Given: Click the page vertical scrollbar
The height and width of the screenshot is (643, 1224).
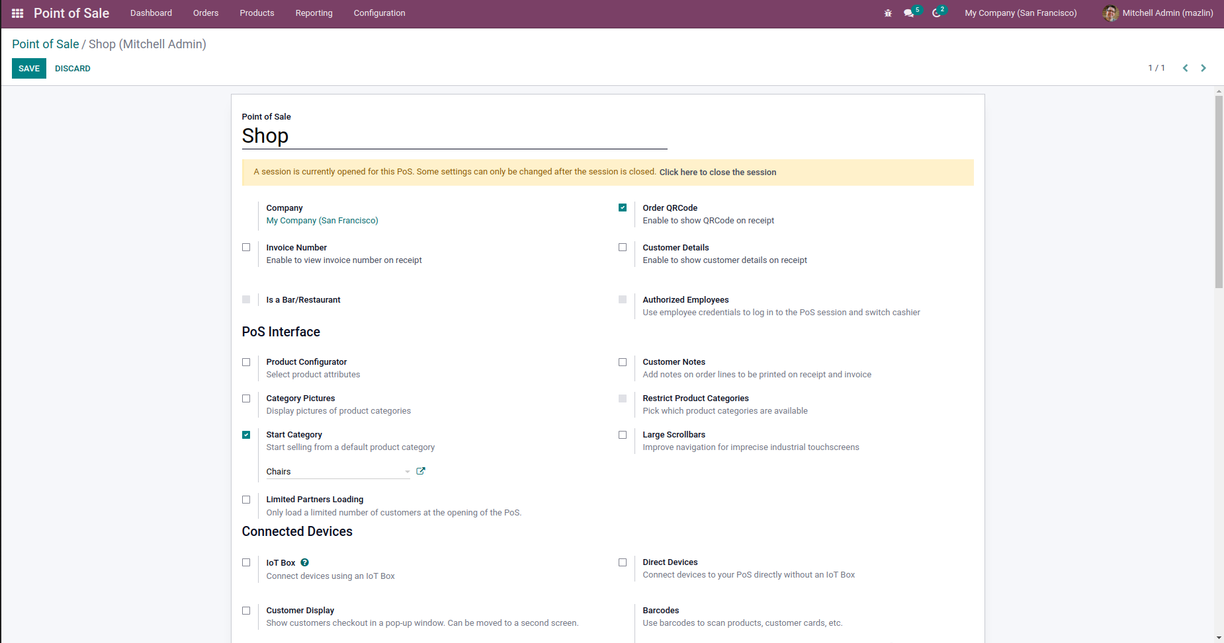Looking at the screenshot, I should (x=1219, y=192).
